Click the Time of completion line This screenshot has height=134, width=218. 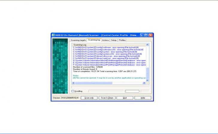click(105, 71)
